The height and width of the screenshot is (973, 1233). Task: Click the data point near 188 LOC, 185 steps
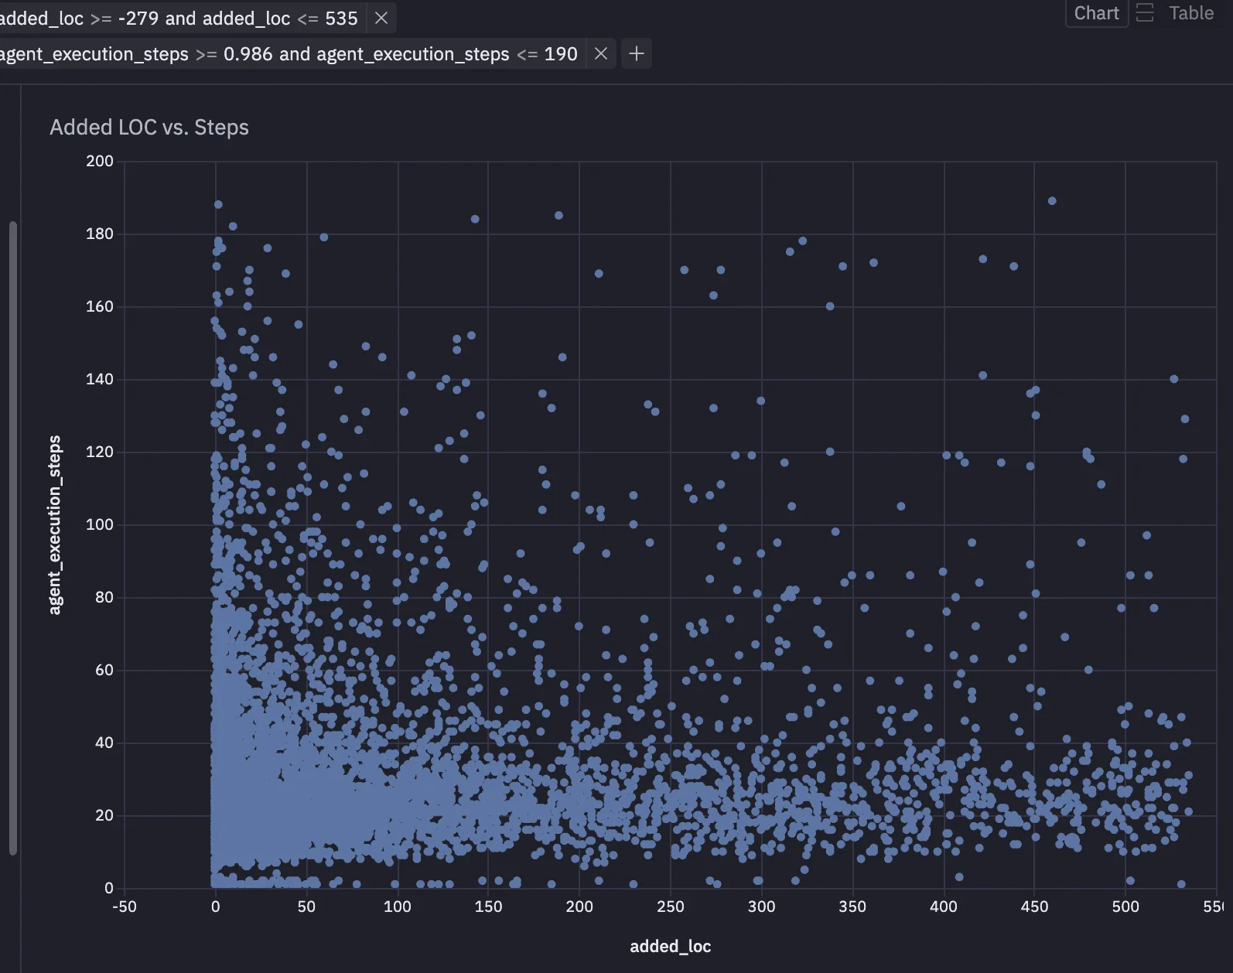558,216
